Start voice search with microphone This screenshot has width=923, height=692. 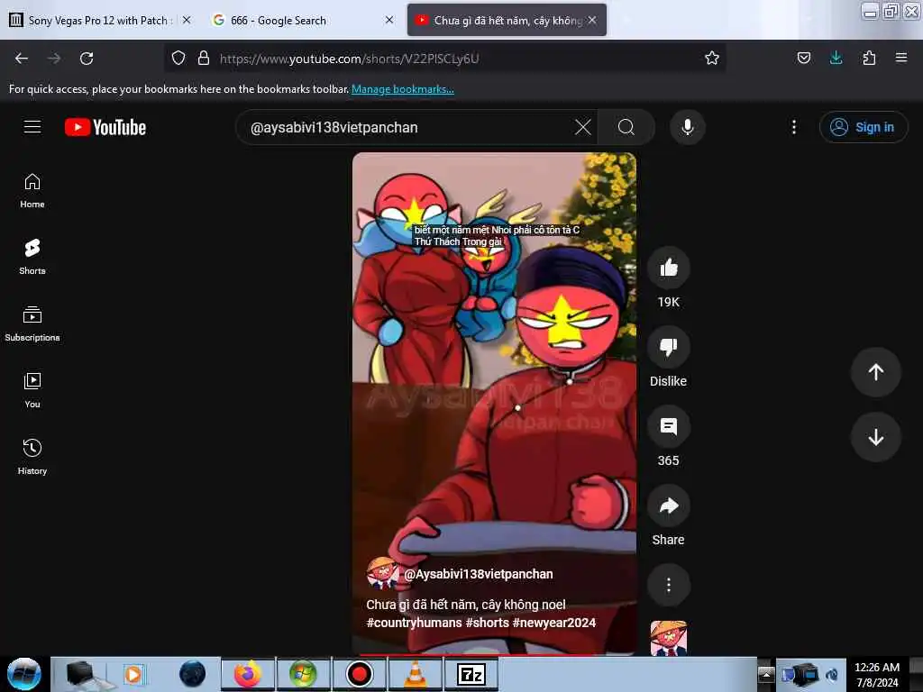(x=688, y=127)
